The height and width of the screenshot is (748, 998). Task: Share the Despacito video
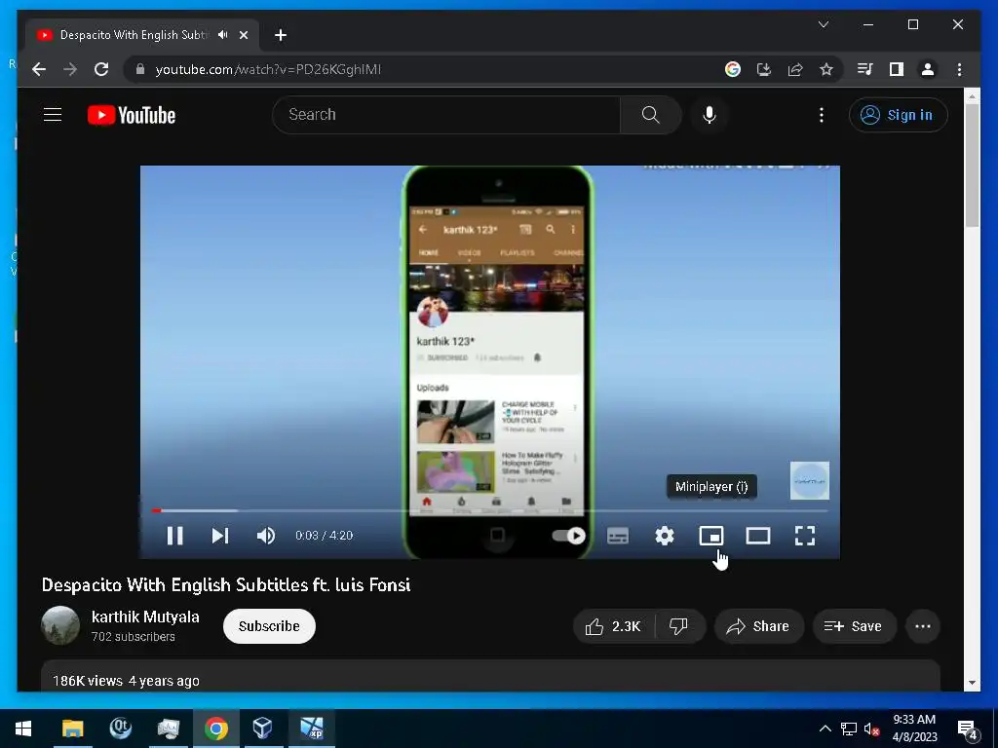pos(758,626)
